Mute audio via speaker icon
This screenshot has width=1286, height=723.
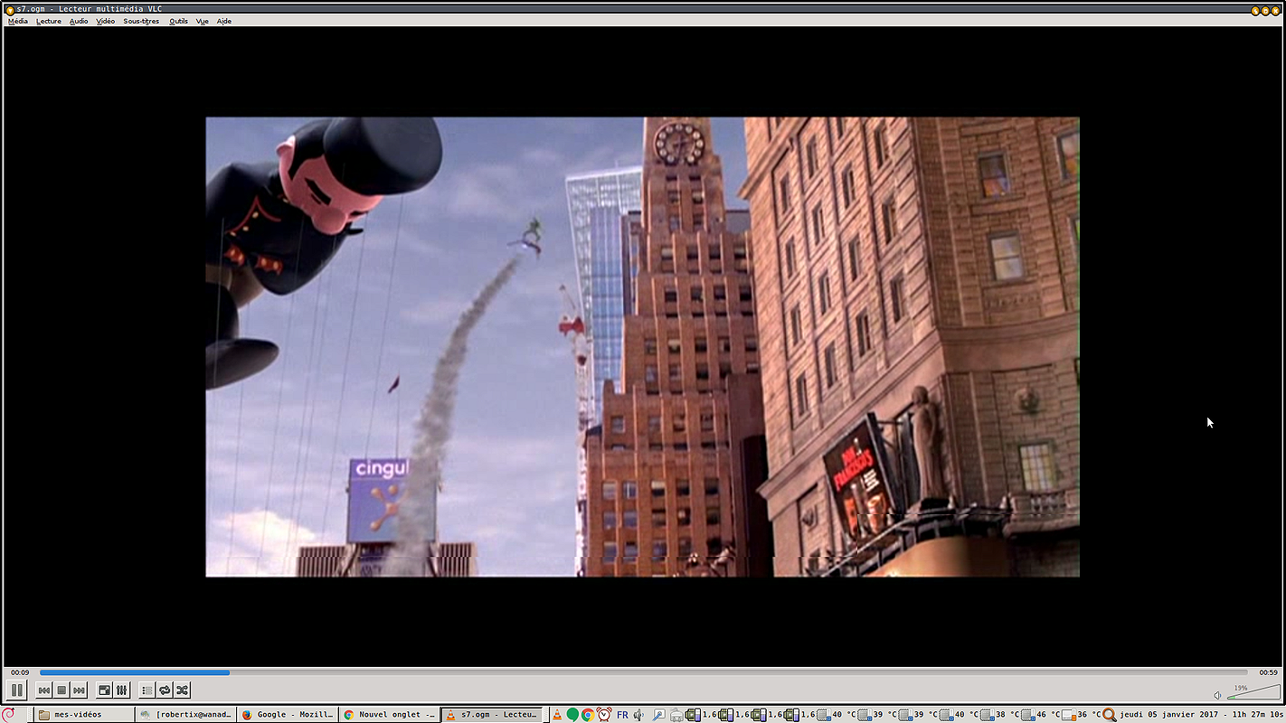pyautogui.click(x=1217, y=695)
